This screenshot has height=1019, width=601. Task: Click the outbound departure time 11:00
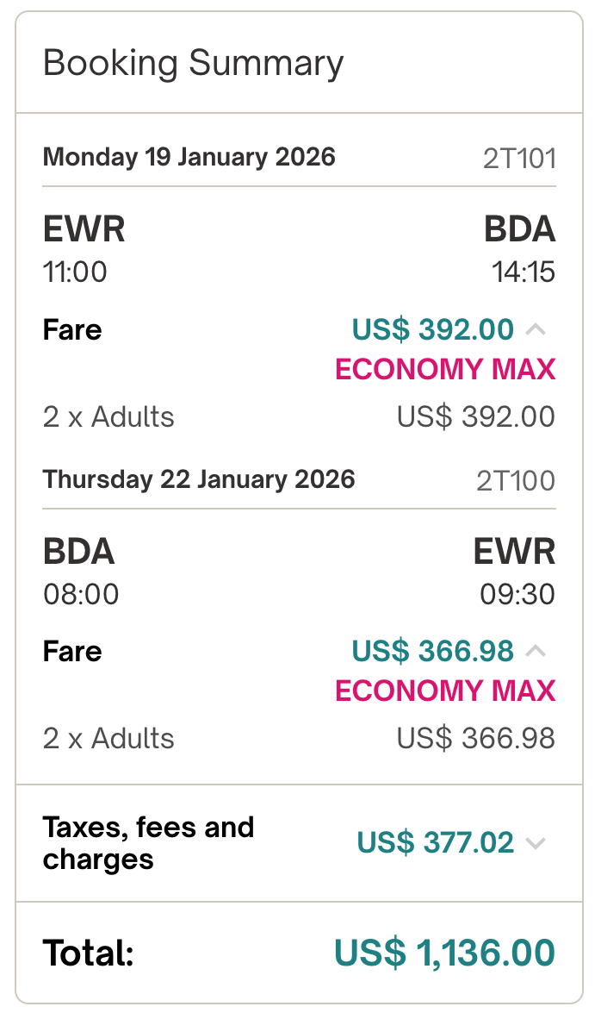pos(75,272)
